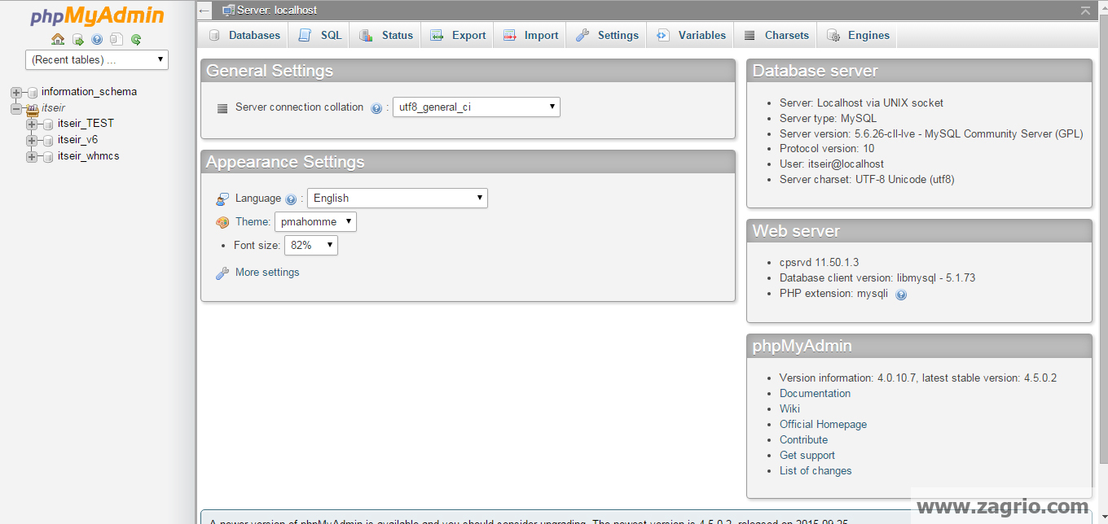
Task: Click 'Server charset: UTF-8 Unicode (utf8)' text
Action: 867,179
